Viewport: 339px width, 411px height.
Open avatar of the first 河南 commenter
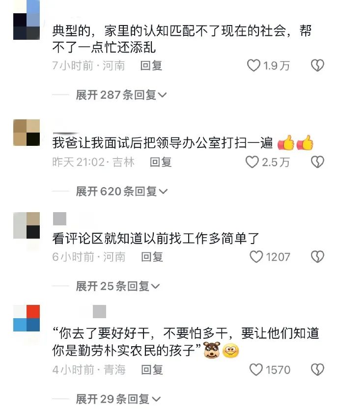pyautogui.click(x=27, y=20)
